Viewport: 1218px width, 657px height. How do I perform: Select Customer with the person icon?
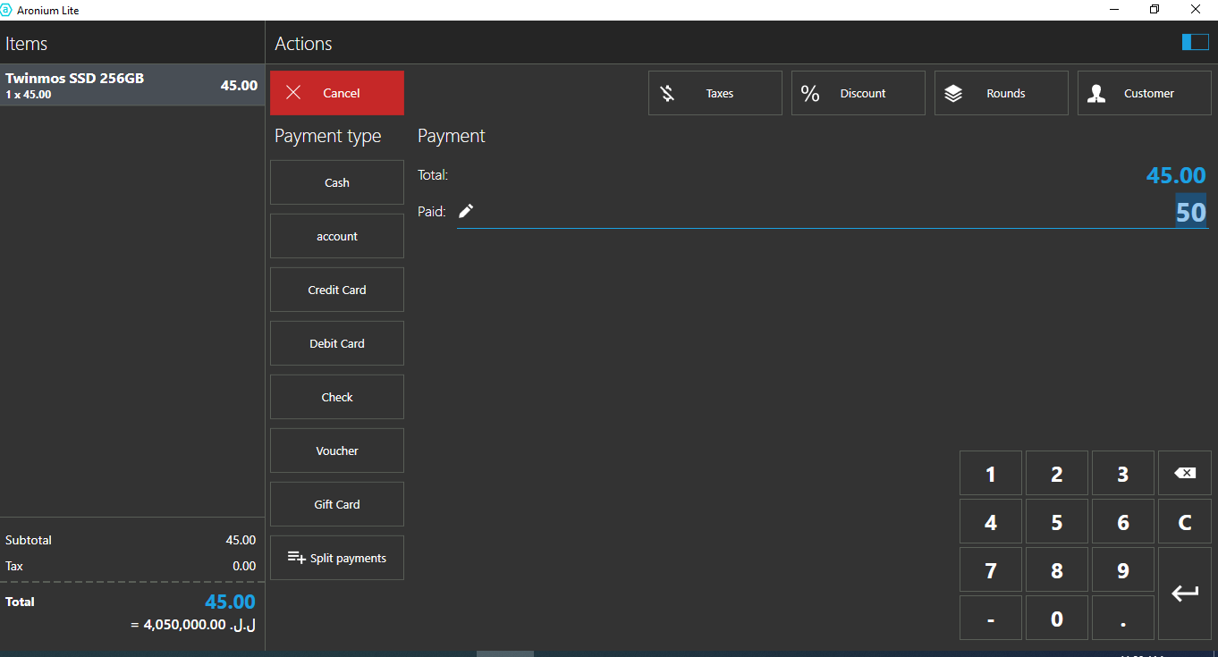point(1096,94)
